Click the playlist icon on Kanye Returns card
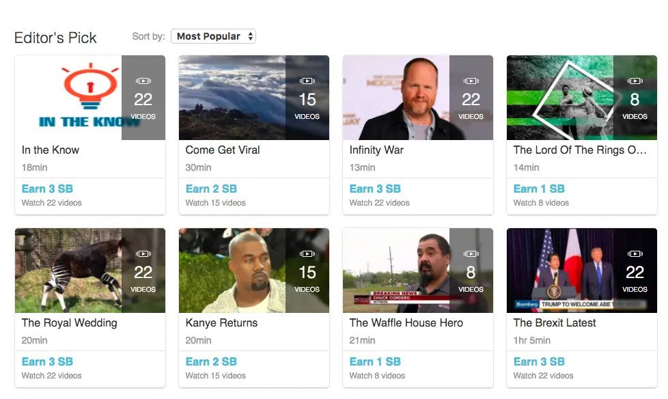The width and height of the screenshot is (668, 399). coord(307,253)
